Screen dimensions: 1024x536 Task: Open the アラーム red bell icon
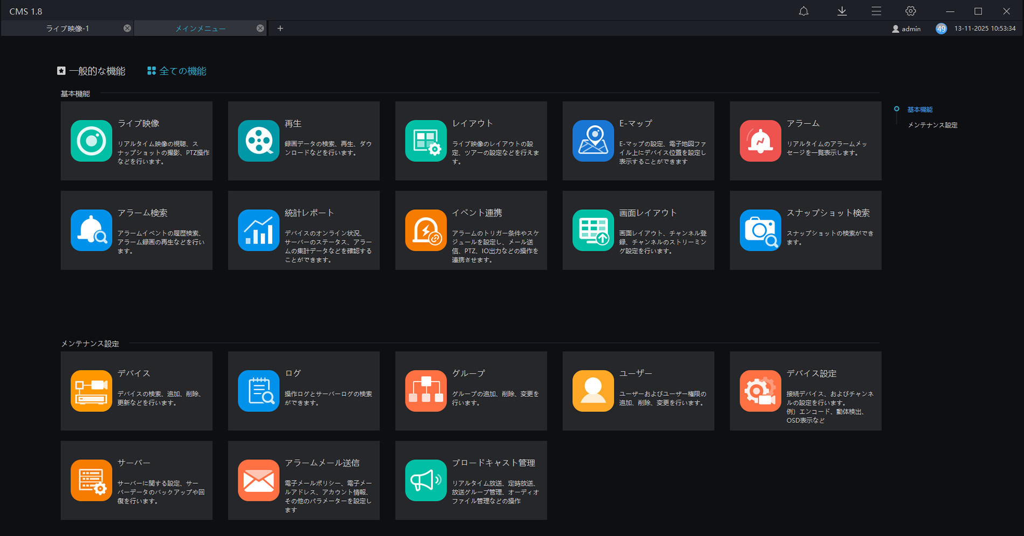pyautogui.click(x=760, y=141)
